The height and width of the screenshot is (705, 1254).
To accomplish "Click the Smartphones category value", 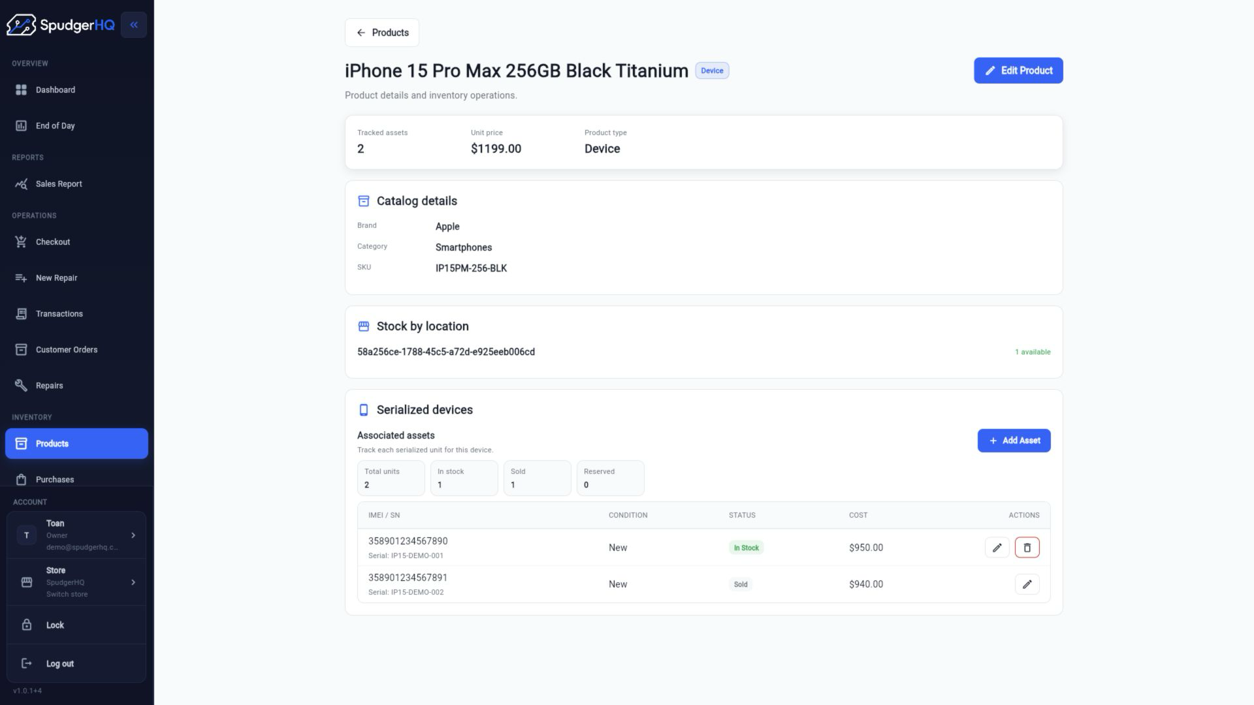I will click(x=464, y=247).
